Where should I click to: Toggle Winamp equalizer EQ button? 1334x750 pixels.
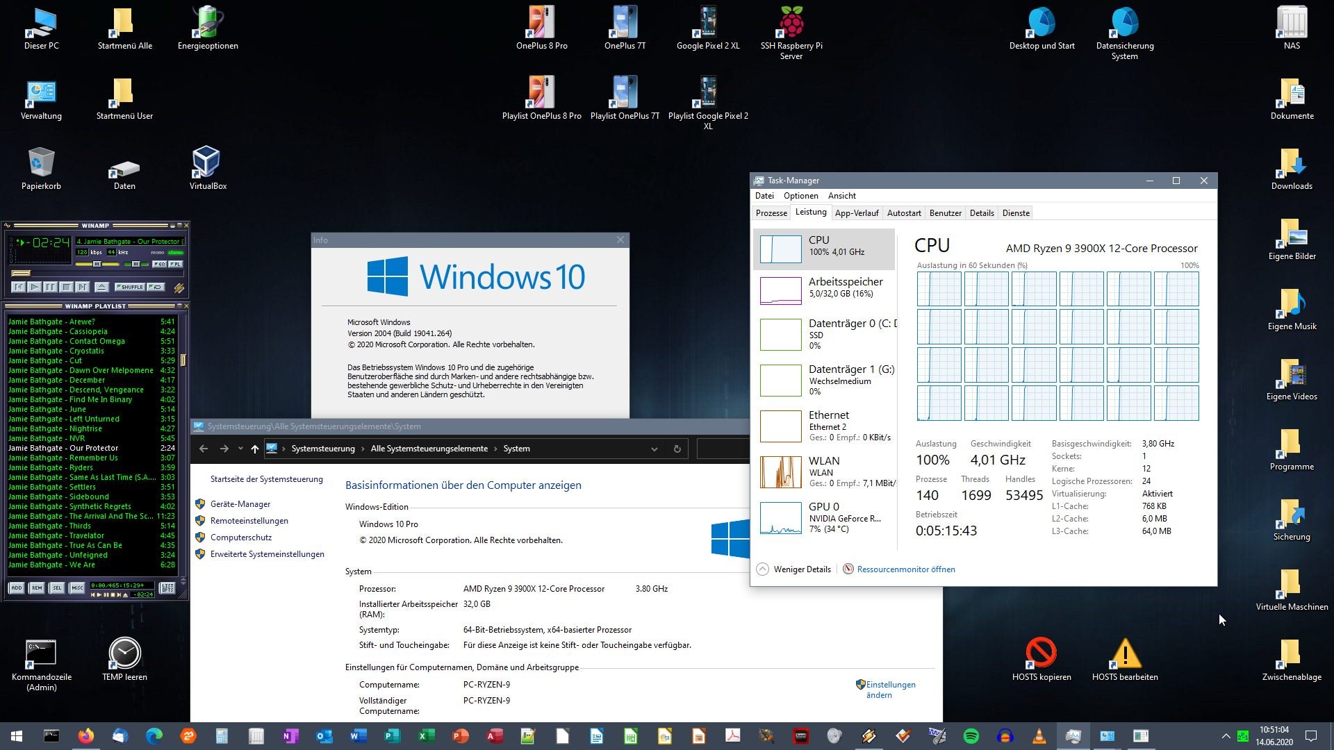[160, 264]
